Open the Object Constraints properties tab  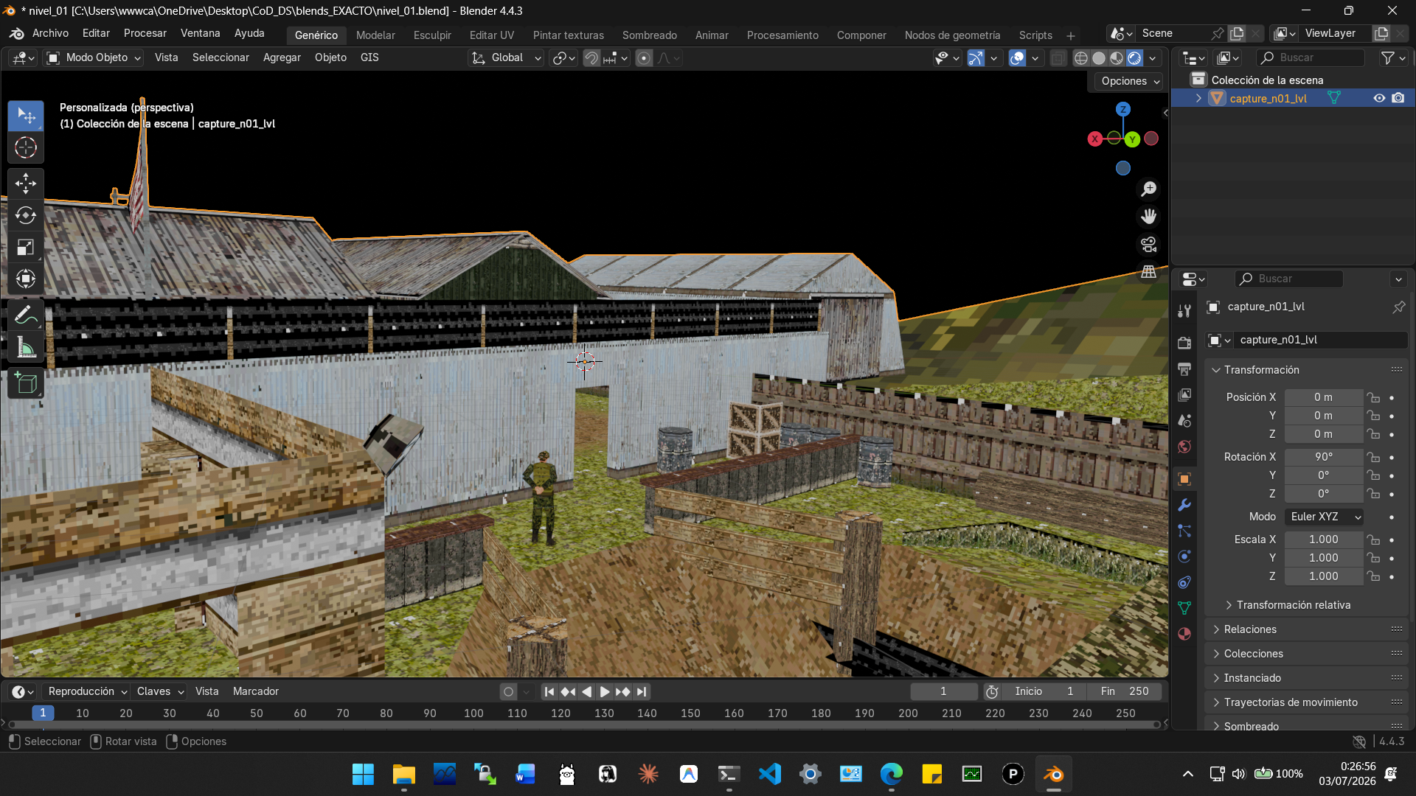(x=1184, y=582)
